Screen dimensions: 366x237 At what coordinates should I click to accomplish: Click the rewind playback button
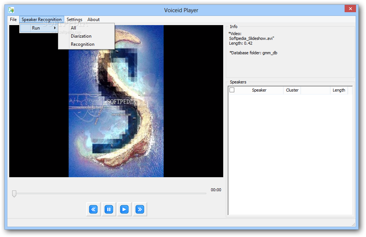coord(93,209)
